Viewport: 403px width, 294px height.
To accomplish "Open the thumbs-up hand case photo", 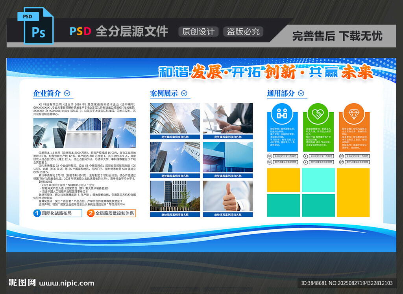I will click(x=228, y=196).
